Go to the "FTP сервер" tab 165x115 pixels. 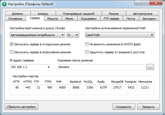(x=111, y=19)
